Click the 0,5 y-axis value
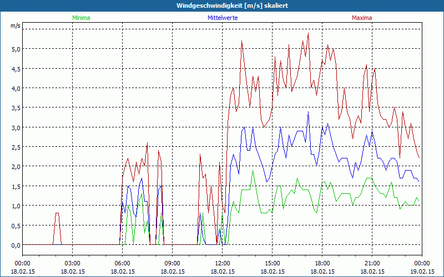Screen dimensions: 444x277 click(16, 225)
